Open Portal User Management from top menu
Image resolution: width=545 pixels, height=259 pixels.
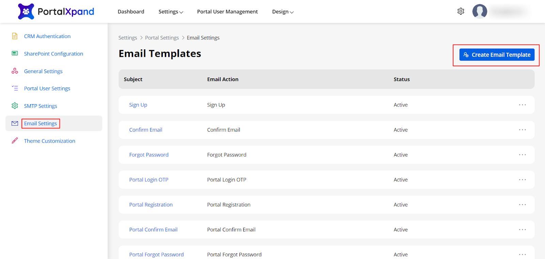(227, 12)
